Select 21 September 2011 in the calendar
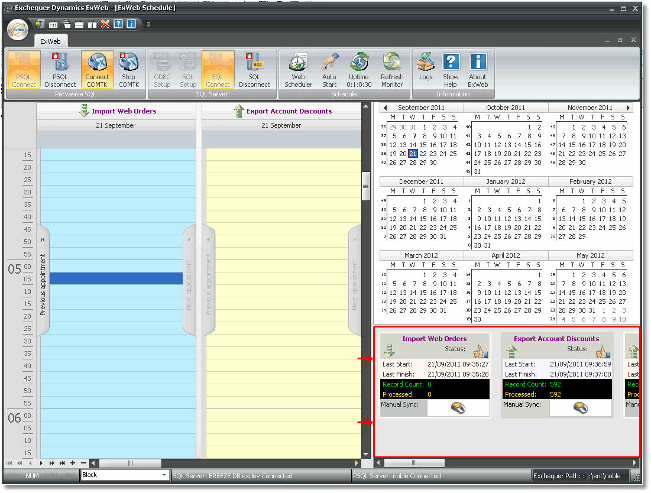The image size is (651, 493). (413, 154)
